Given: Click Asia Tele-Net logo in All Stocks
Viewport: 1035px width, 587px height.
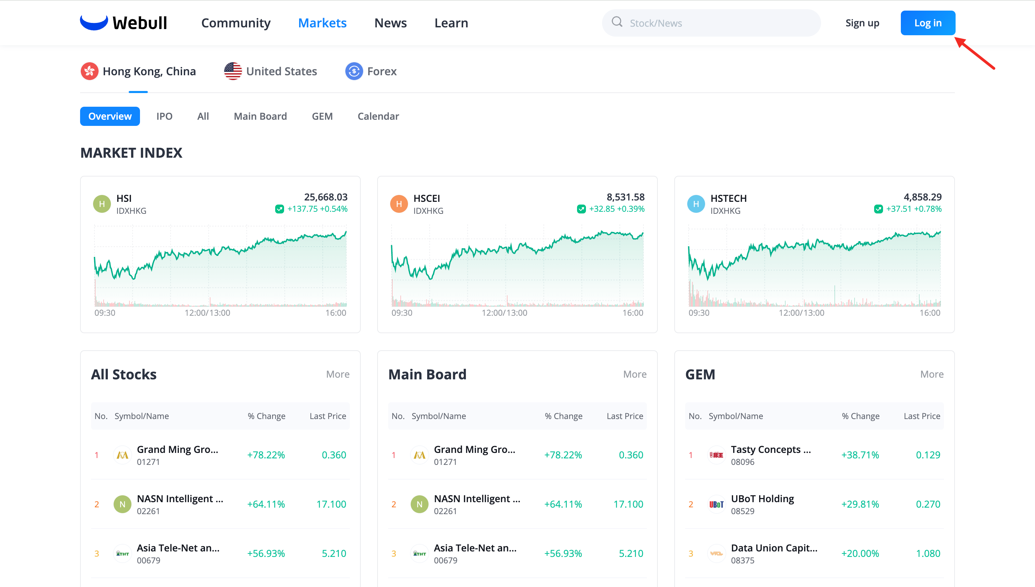Looking at the screenshot, I should point(122,553).
